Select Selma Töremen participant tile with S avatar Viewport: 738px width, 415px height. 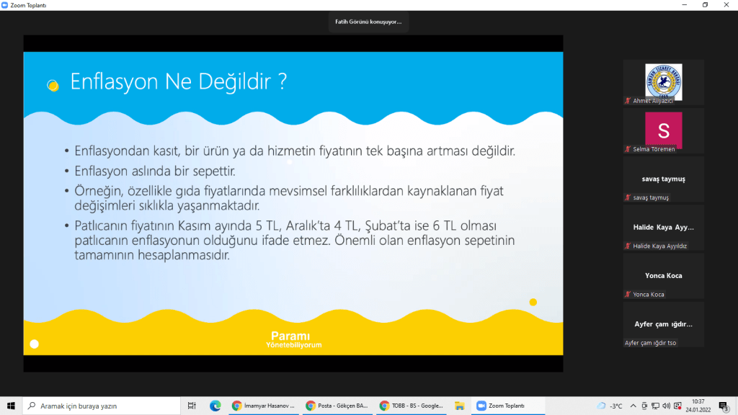click(x=663, y=131)
